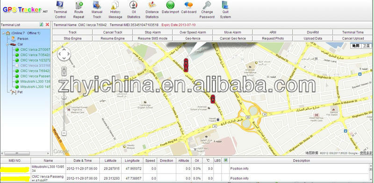Click the Geo-fence command button
Image resolution: width=374 pixels, height=183 pixels.
(193, 38)
